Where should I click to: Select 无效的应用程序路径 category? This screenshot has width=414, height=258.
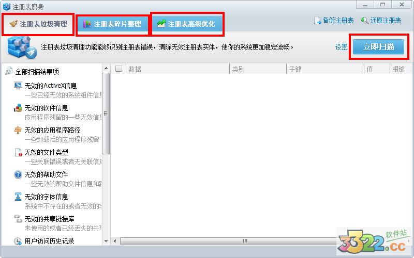pos(52,130)
